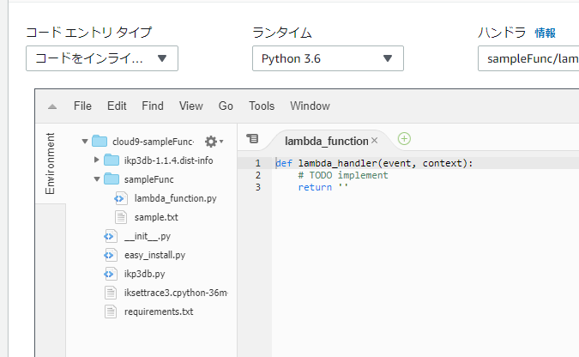
Task: Open the Tools menu
Action: (262, 106)
